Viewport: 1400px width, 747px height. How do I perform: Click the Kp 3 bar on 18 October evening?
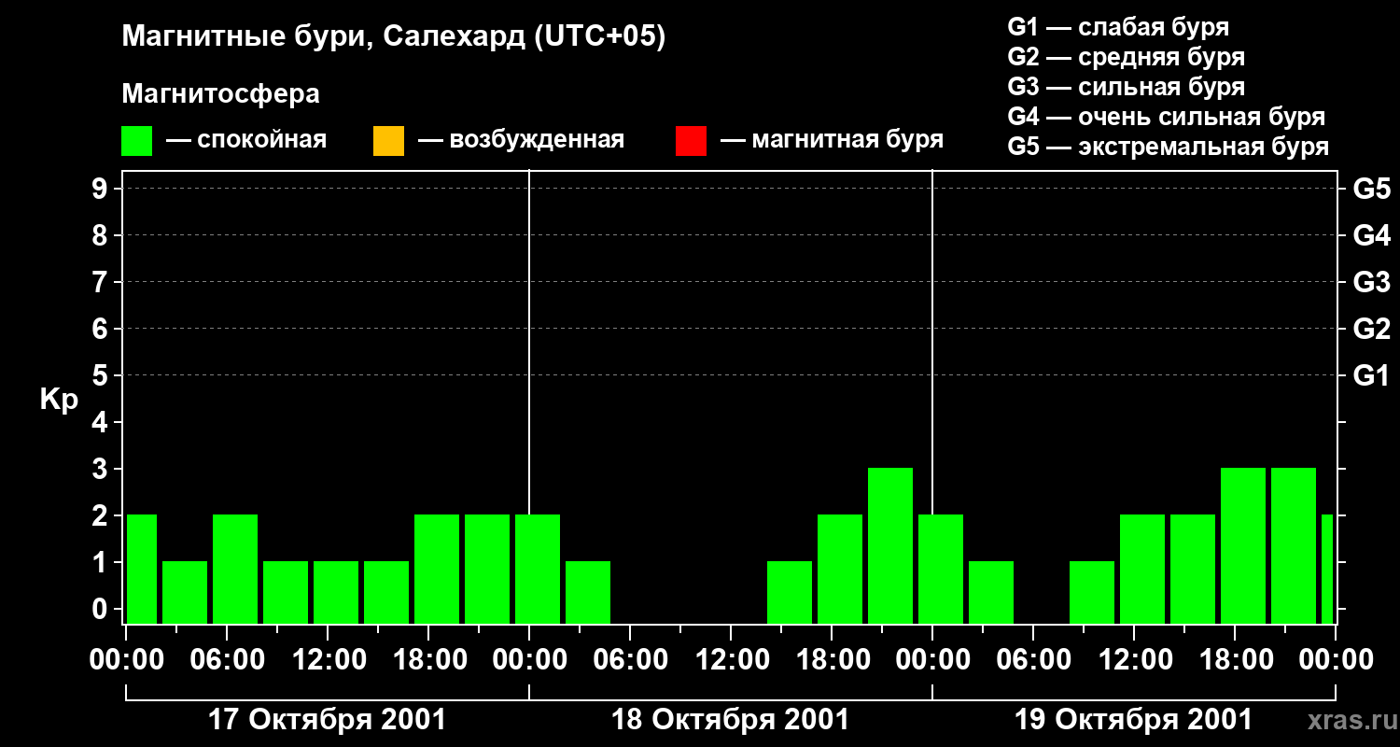890,545
